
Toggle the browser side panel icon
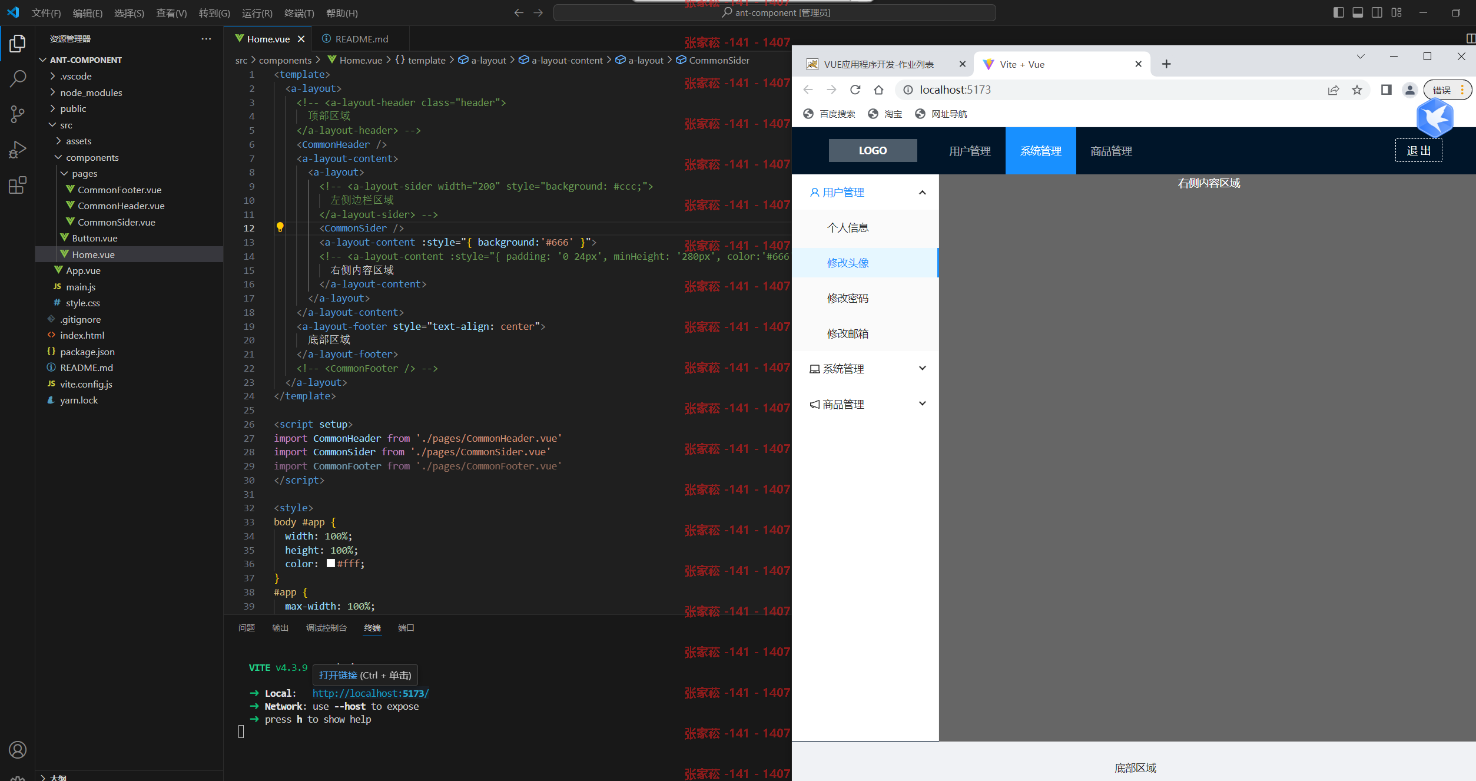[x=1387, y=90]
